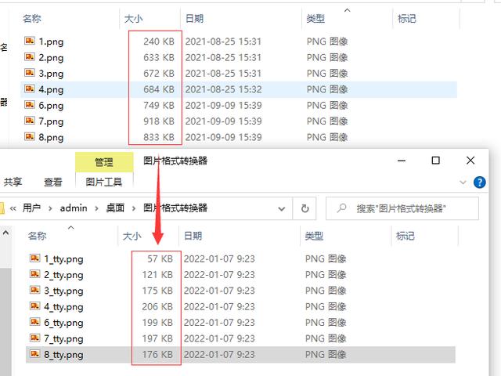Select the 6.png file name in back window
Screen dimensions: 501x376
(x=51, y=106)
